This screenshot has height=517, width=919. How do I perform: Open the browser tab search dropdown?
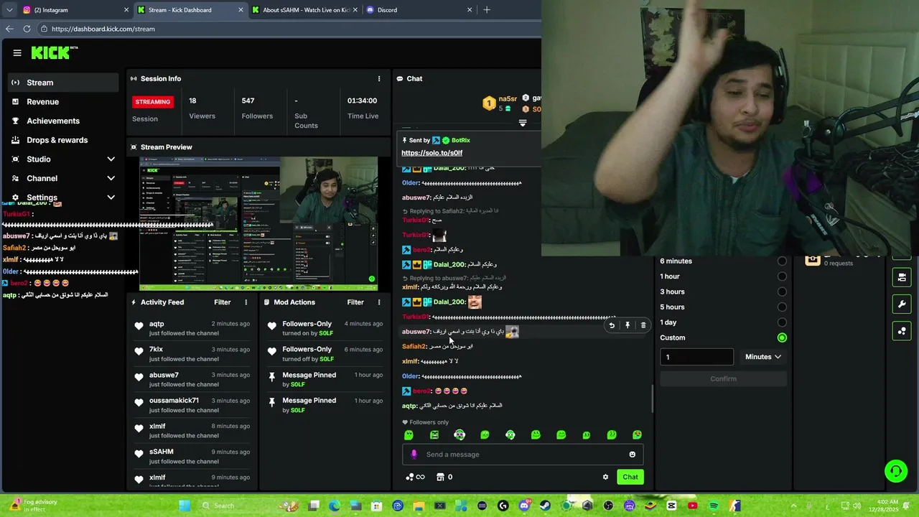(9, 10)
